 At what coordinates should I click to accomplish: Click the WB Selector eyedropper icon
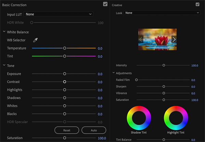[x=35, y=40]
